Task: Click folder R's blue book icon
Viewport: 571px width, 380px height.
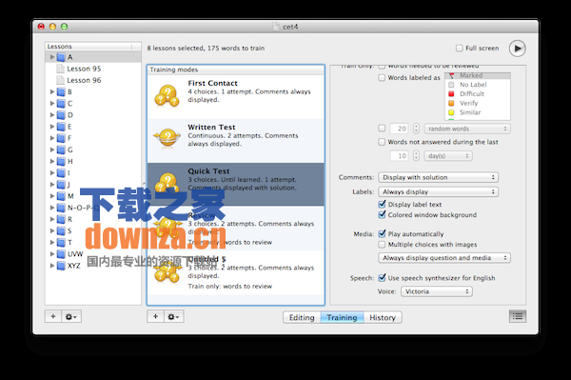Action: 61,219
